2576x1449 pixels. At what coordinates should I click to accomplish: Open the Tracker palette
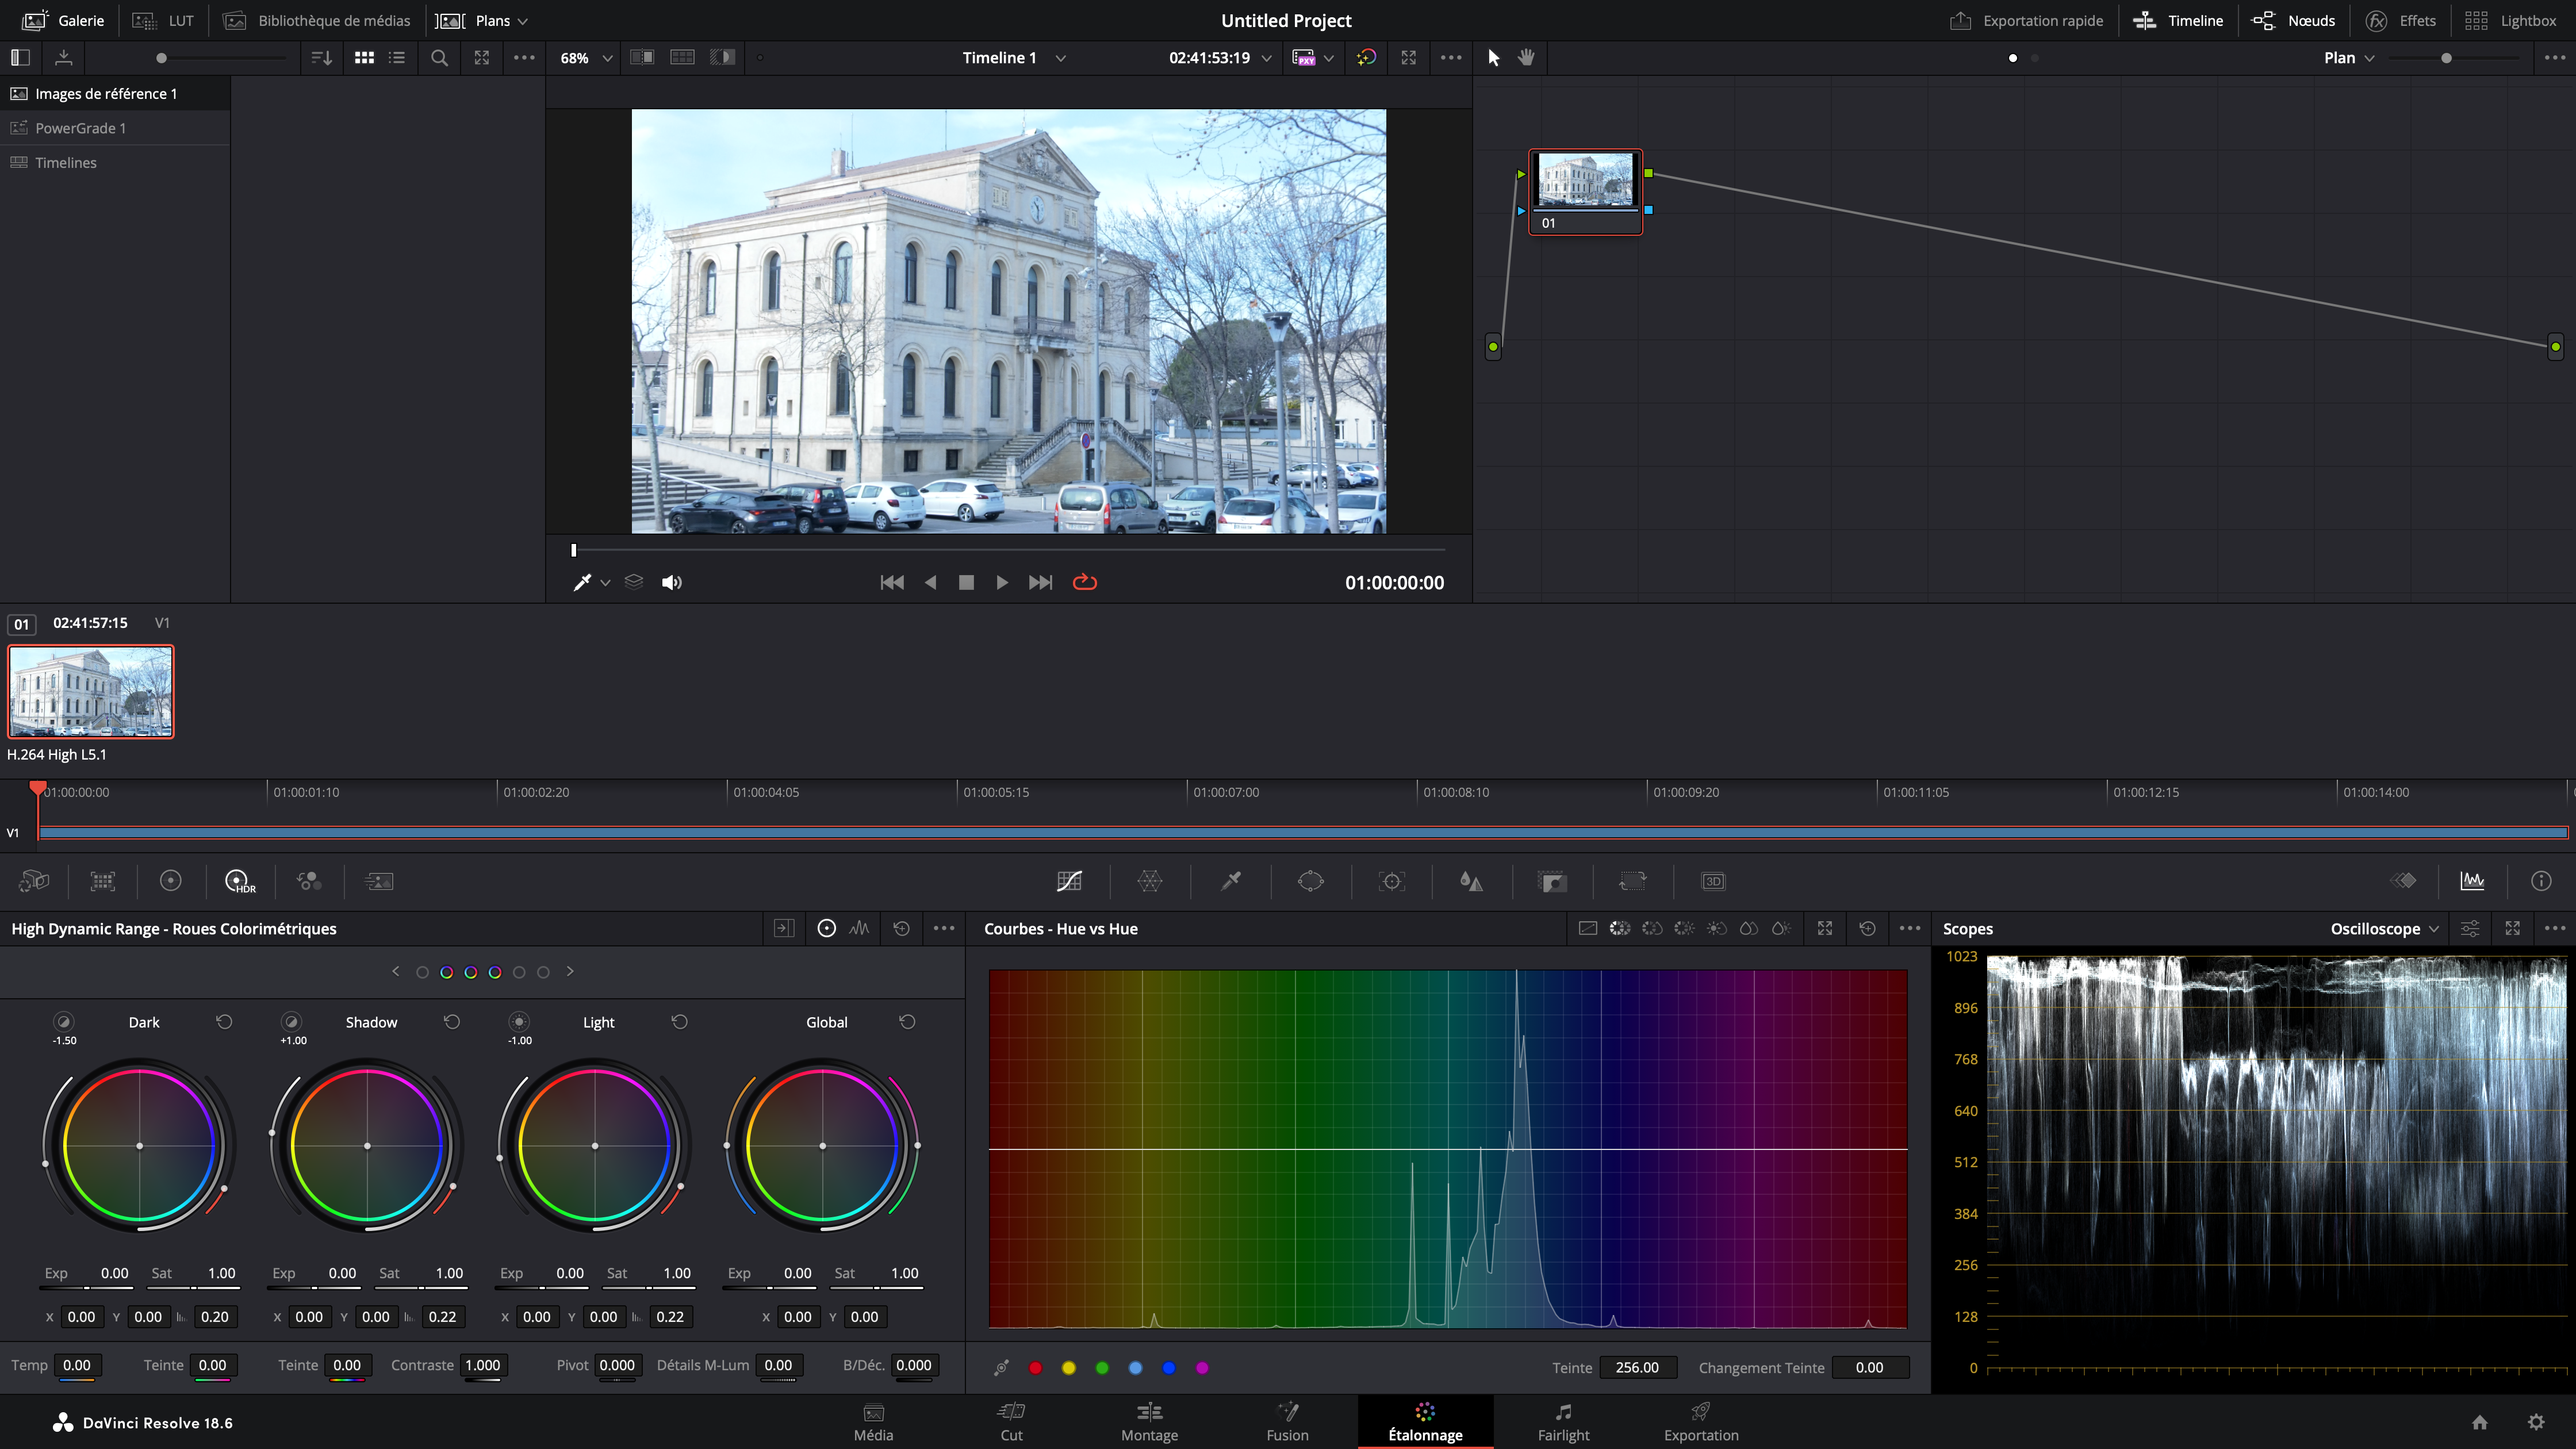click(1391, 881)
